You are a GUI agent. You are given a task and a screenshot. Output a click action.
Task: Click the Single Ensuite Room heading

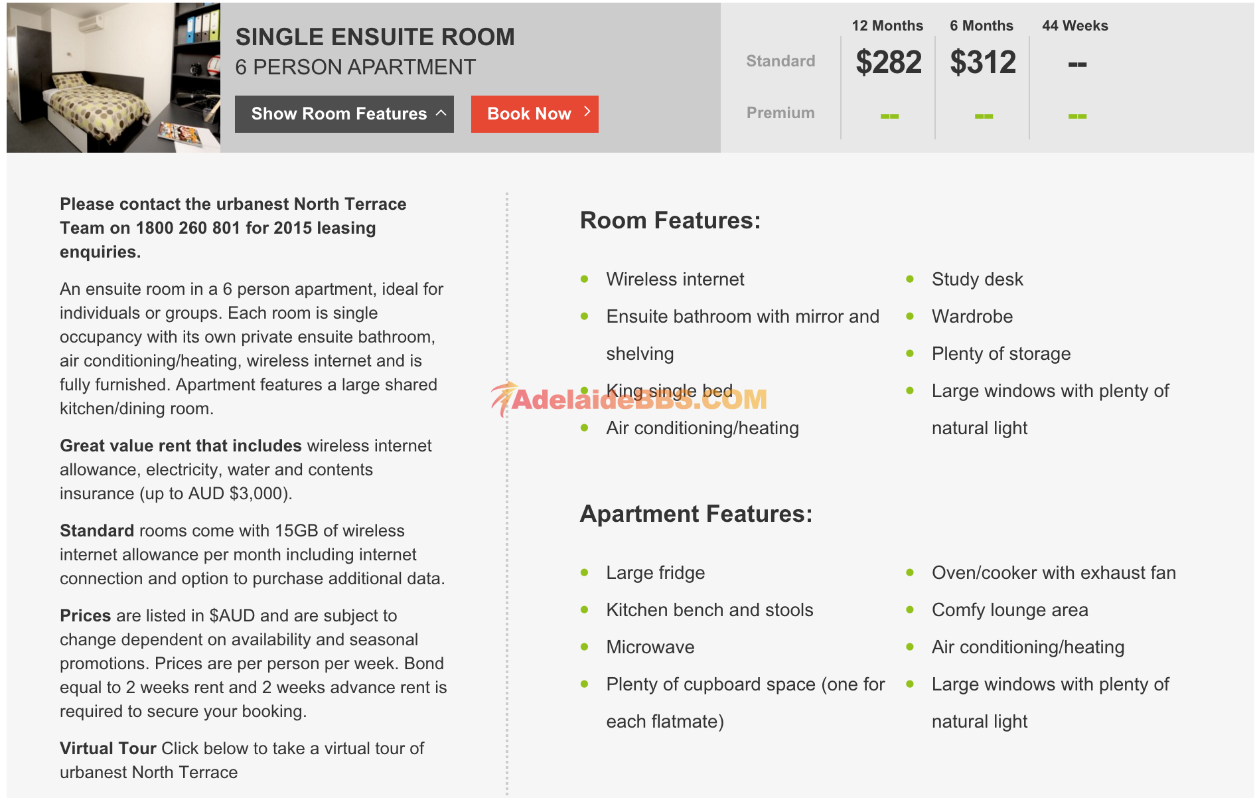click(x=375, y=37)
